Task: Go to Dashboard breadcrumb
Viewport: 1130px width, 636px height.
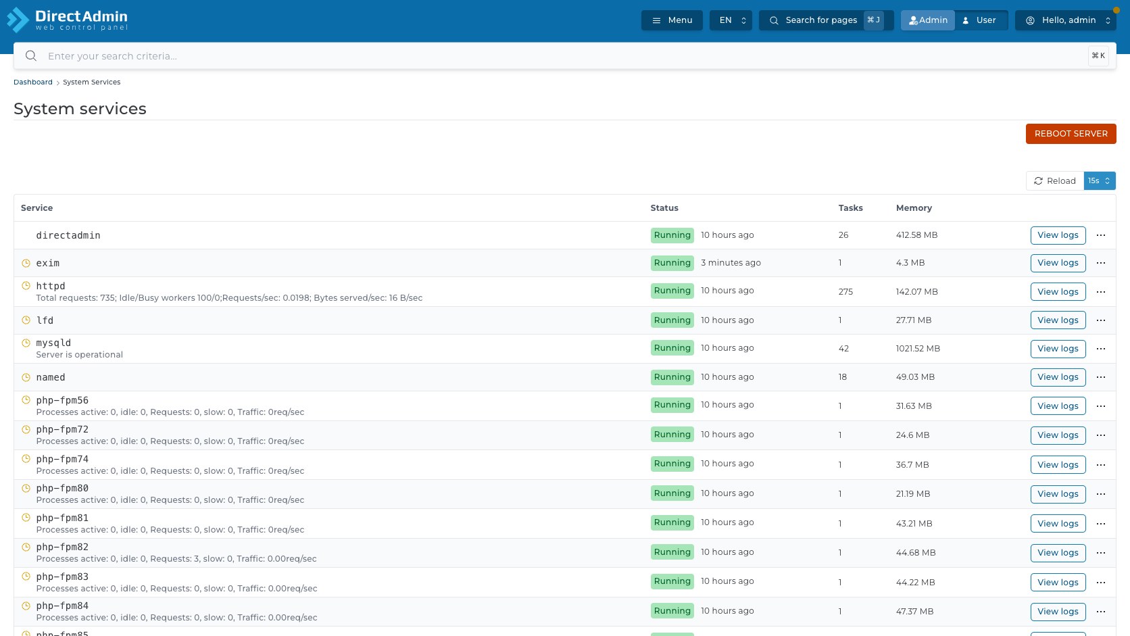Action: [33, 82]
